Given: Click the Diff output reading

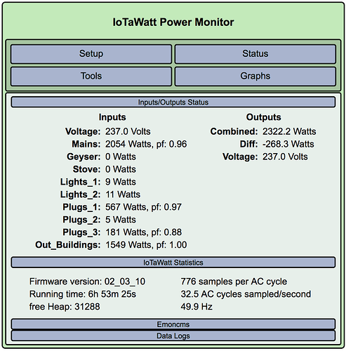Looking at the screenshot, I should tap(288, 144).
